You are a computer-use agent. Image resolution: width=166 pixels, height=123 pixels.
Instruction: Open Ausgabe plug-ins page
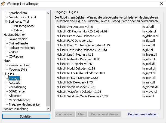click(14, 83)
